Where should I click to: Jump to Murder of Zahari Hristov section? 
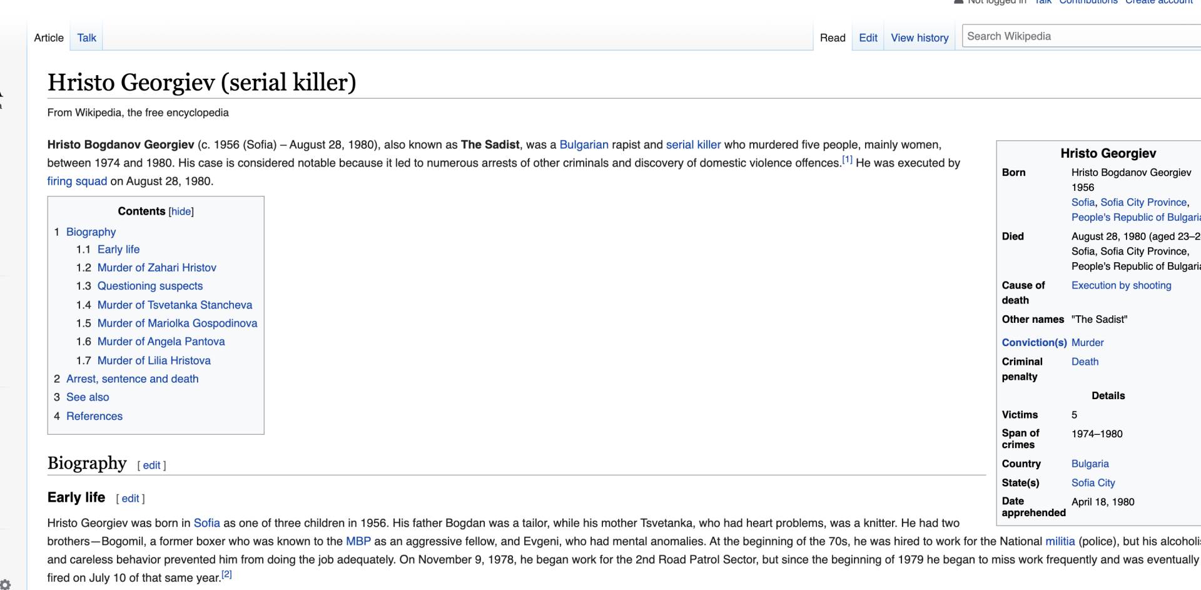(156, 267)
